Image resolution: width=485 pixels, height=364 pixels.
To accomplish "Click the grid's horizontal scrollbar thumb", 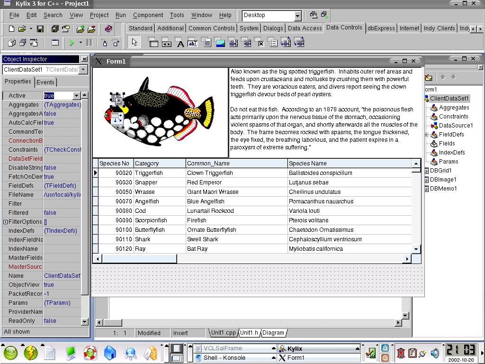I will [x=139, y=259].
